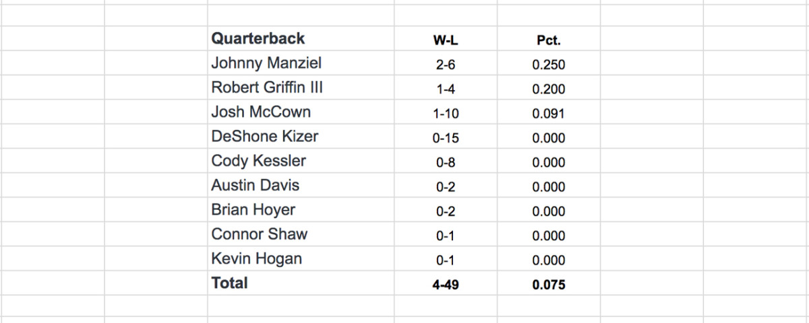Viewport: 809px width, 323px height.
Task: Click the Kevin Hogan cell
Action: click(256, 259)
